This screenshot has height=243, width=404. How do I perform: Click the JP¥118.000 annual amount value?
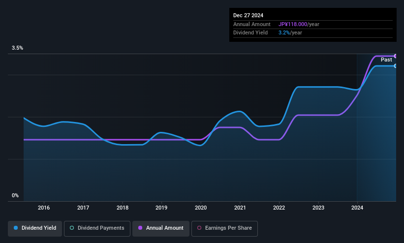click(x=293, y=24)
